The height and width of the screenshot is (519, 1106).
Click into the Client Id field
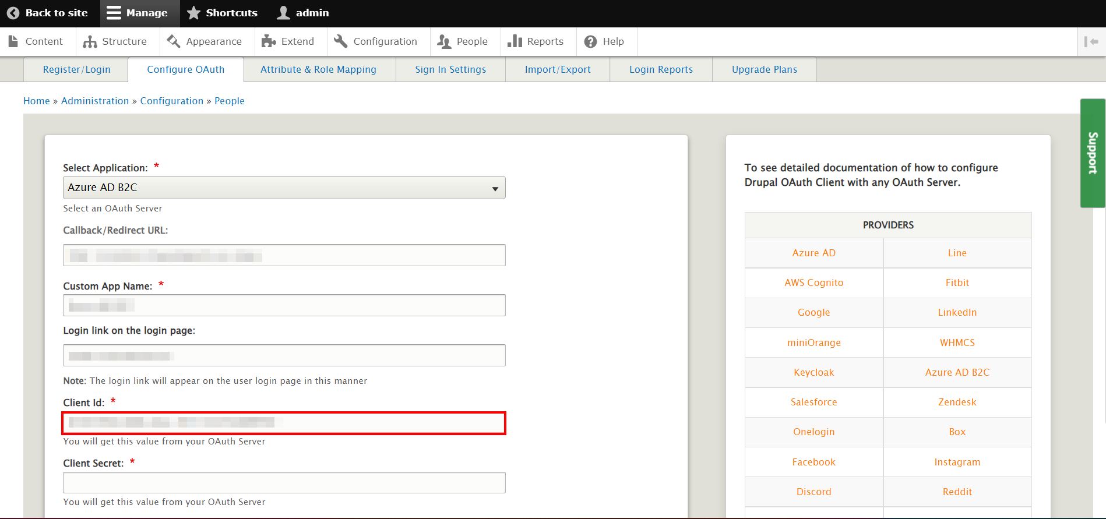tap(284, 423)
